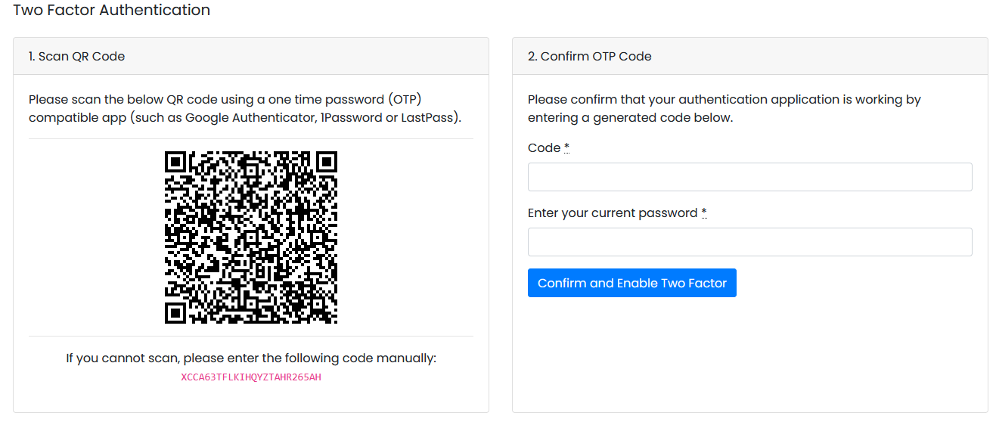Viewport: 996px width, 425px height.
Task: Click the "Code" field label
Action: [x=544, y=148]
